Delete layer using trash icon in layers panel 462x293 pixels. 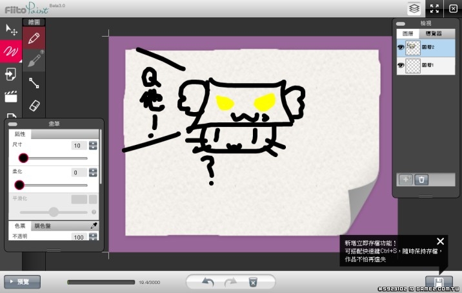point(422,180)
